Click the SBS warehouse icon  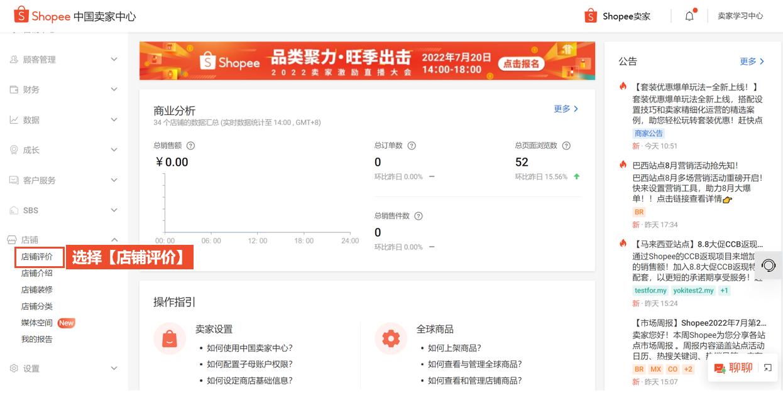pyautogui.click(x=14, y=210)
